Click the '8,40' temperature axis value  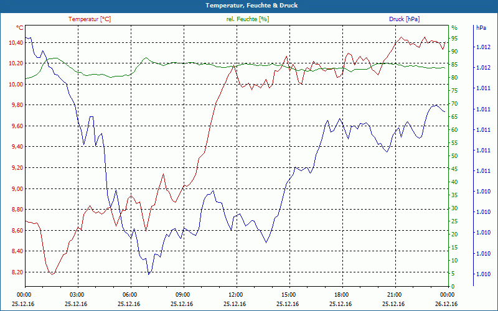click(x=17, y=252)
